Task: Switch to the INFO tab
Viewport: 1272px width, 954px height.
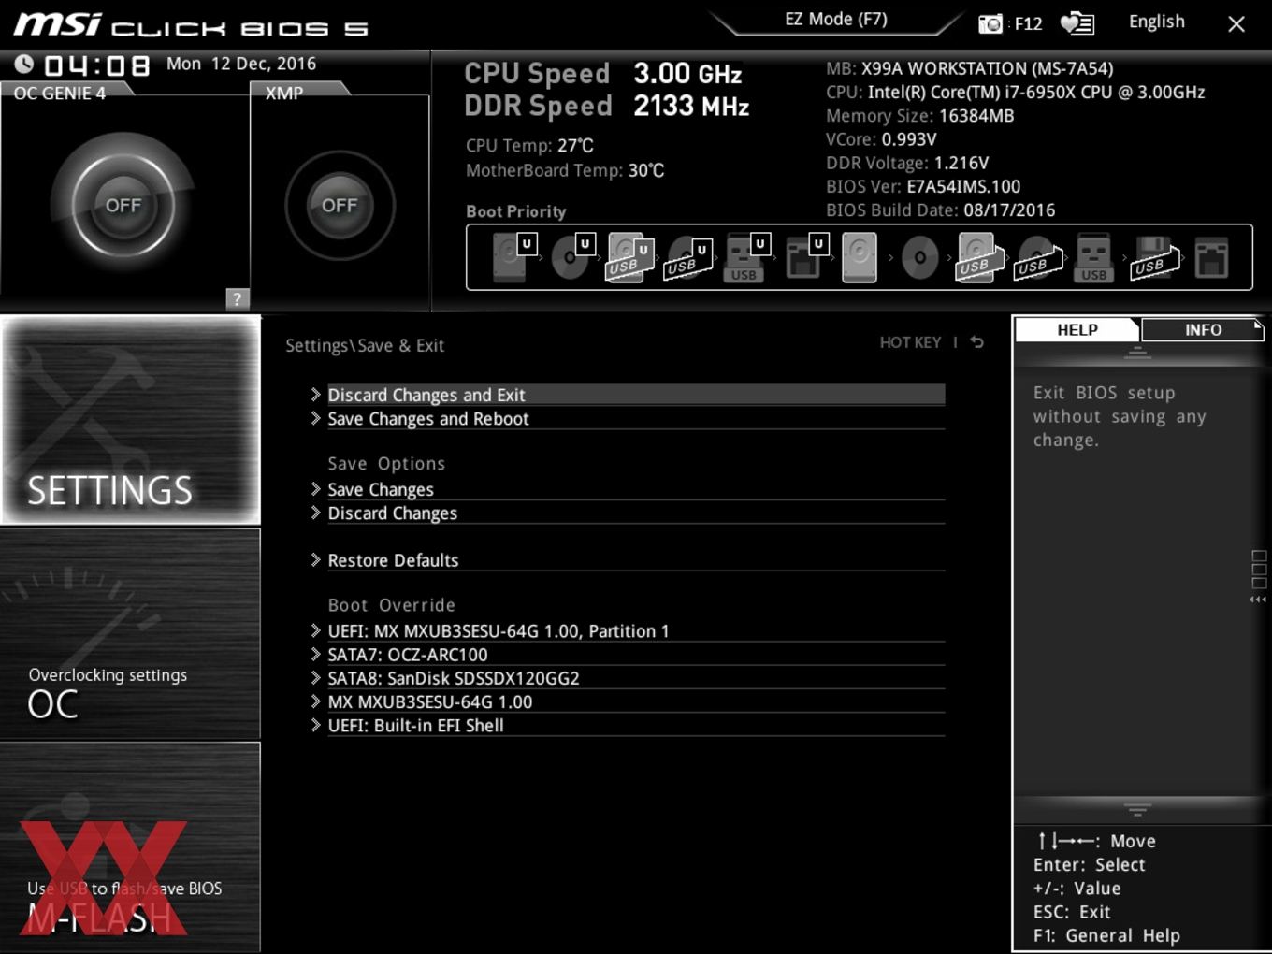Action: [x=1203, y=329]
